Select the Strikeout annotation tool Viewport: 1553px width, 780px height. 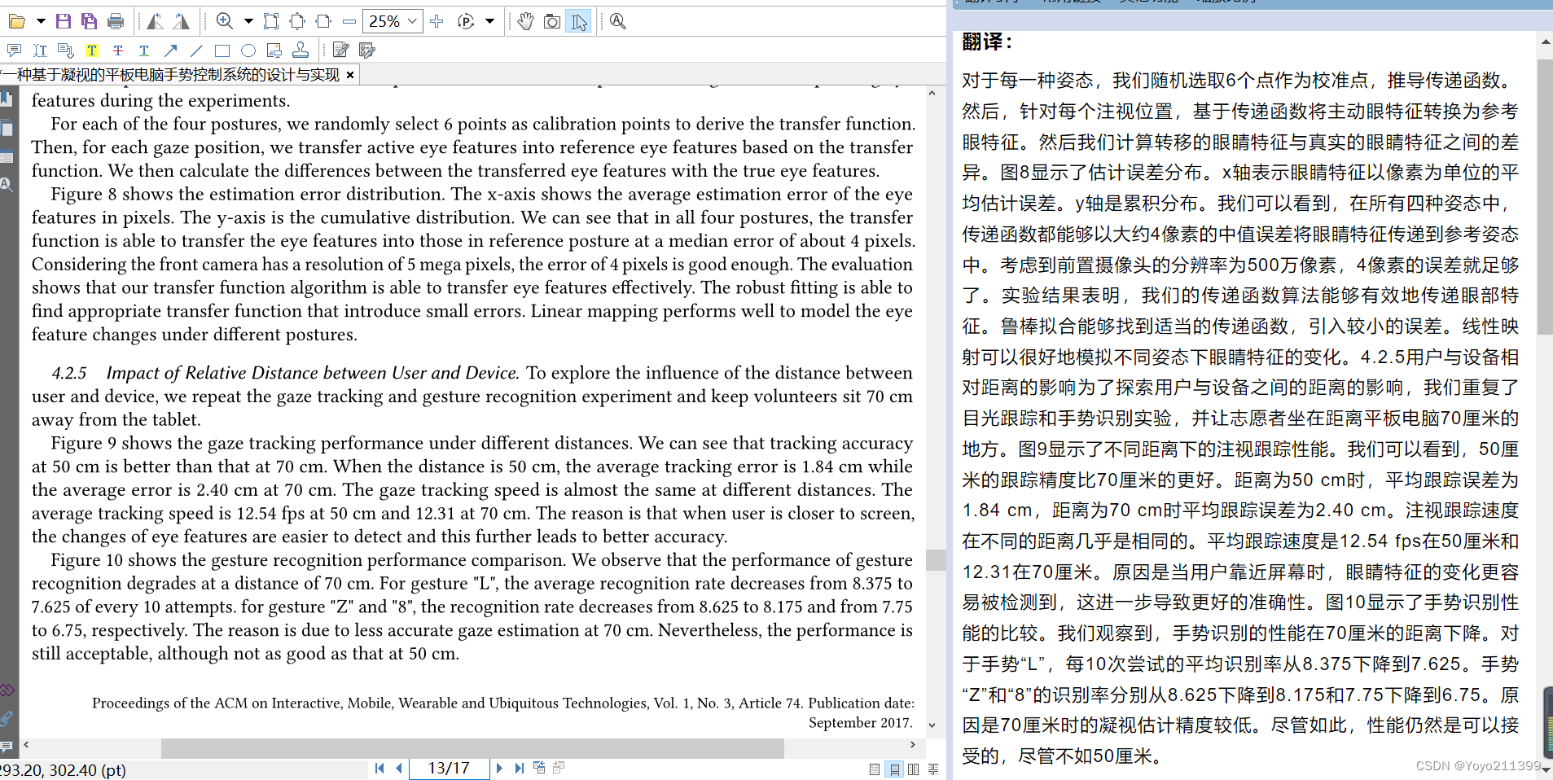pyautogui.click(x=118, y=50)
